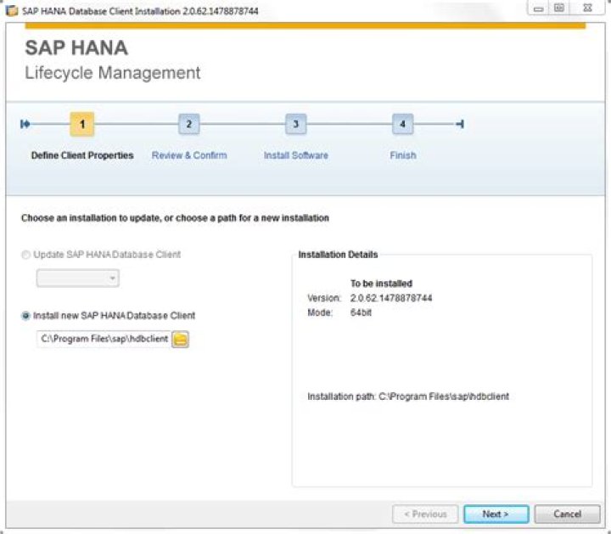
Task: Jump to the Install Software step label
Action: tap(295, 155)
